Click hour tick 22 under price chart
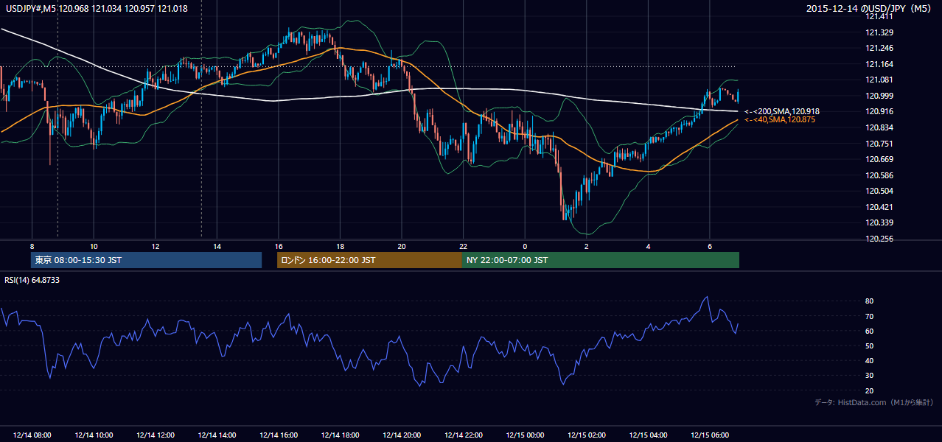Viewport: 942px width, 442px height. [x=463, y=246]
